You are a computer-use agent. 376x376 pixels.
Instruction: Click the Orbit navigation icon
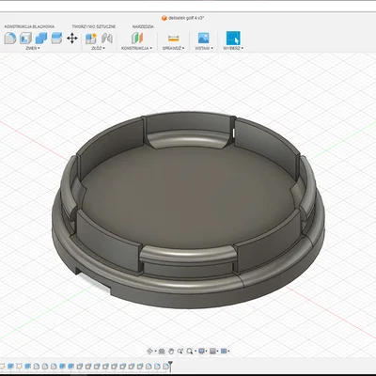(x=149, y=351)
